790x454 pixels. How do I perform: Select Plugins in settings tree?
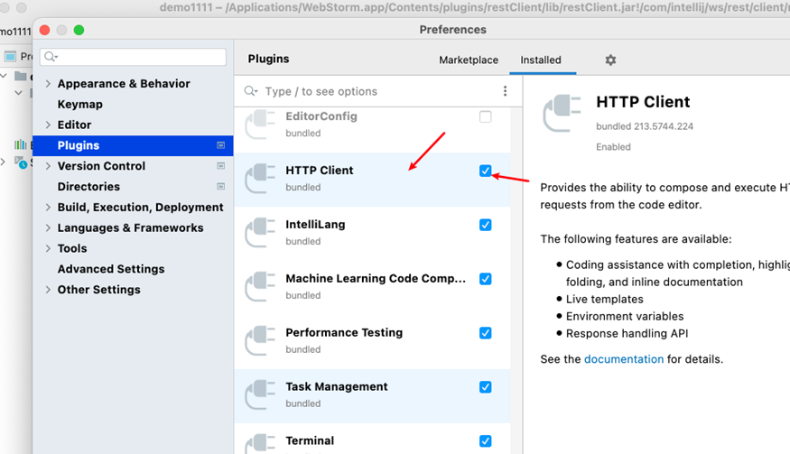click(x=133, y=145)
